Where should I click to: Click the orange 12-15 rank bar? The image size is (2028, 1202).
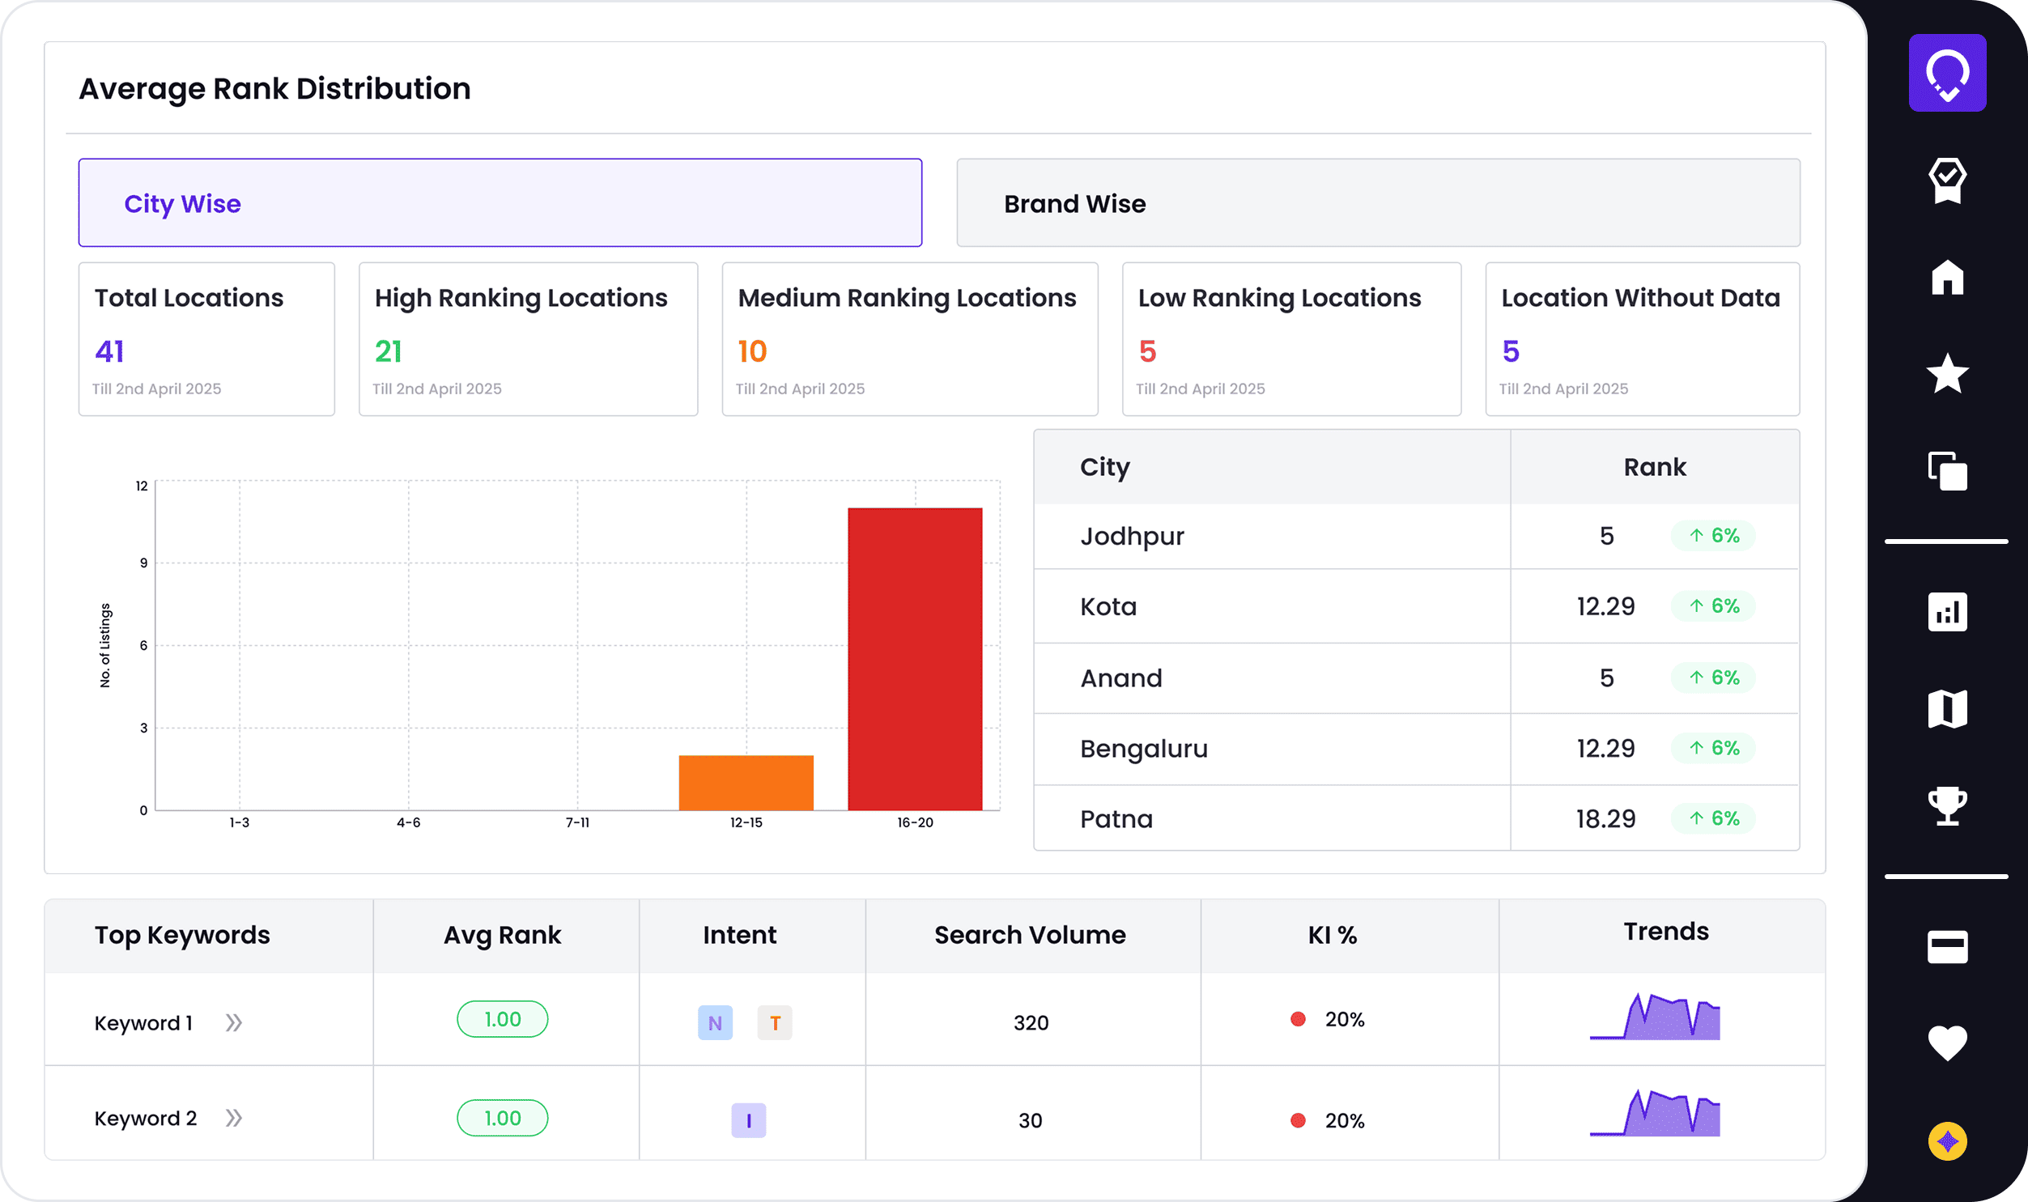745,783
